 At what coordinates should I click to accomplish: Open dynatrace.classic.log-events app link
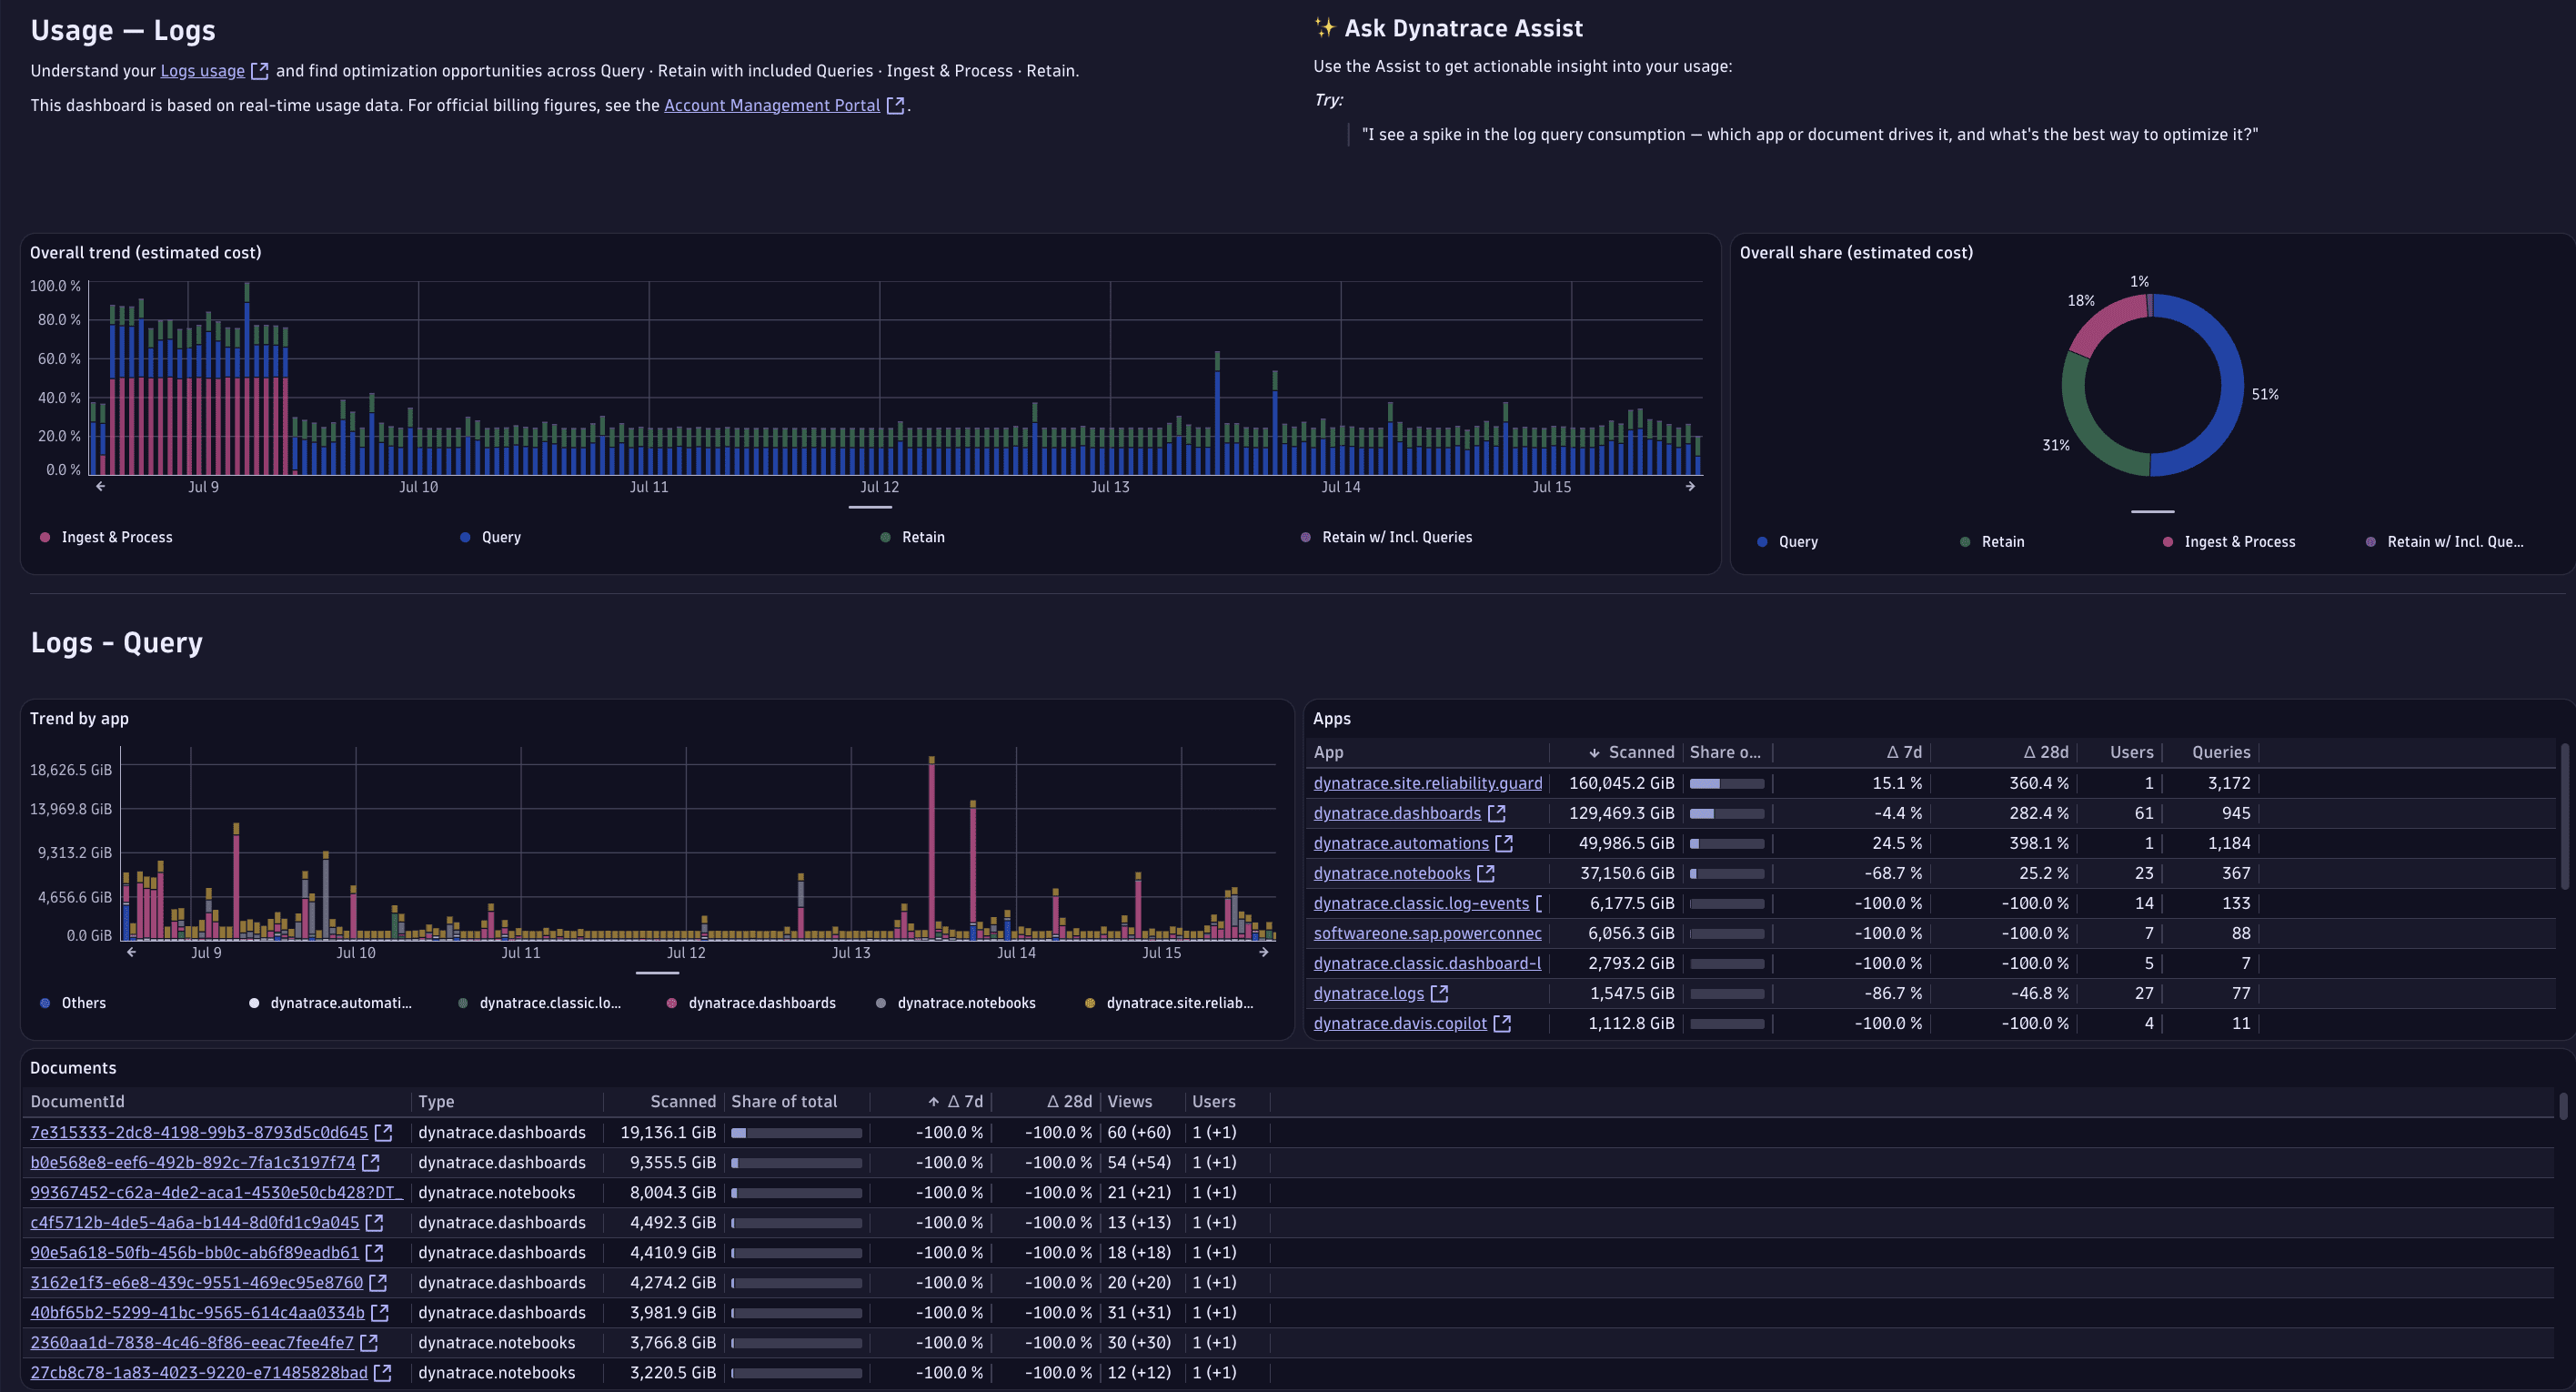click(1421, 903)
